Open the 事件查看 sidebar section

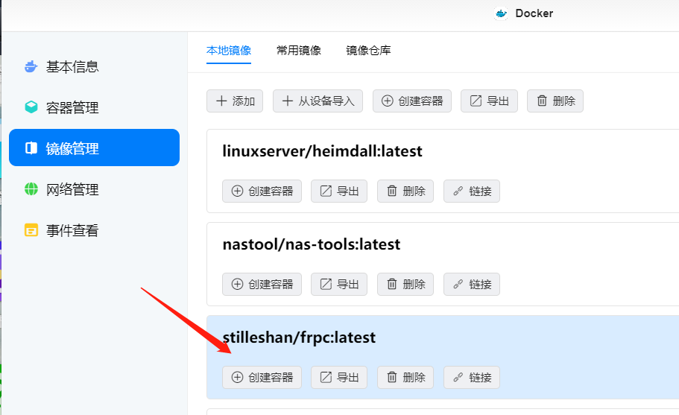pyautogui.click(x=94, y=229)
